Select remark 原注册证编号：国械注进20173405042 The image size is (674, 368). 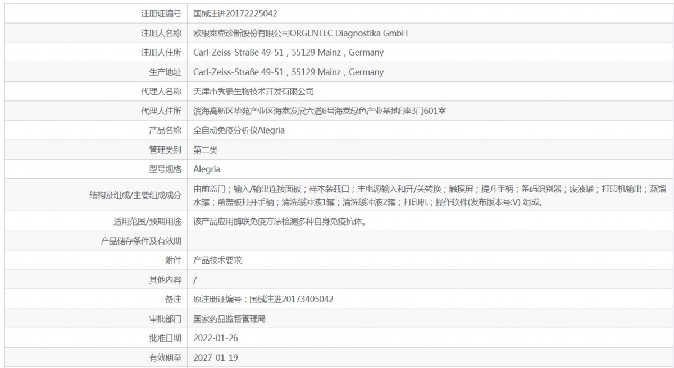pos(263,298)
